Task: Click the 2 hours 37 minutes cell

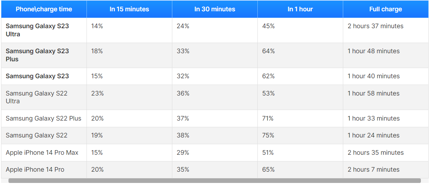Action: [x=386, y=30]
